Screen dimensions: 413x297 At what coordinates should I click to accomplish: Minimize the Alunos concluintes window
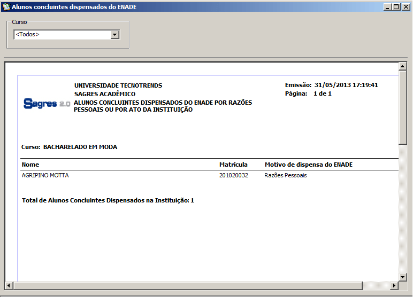tap(387, 7)
